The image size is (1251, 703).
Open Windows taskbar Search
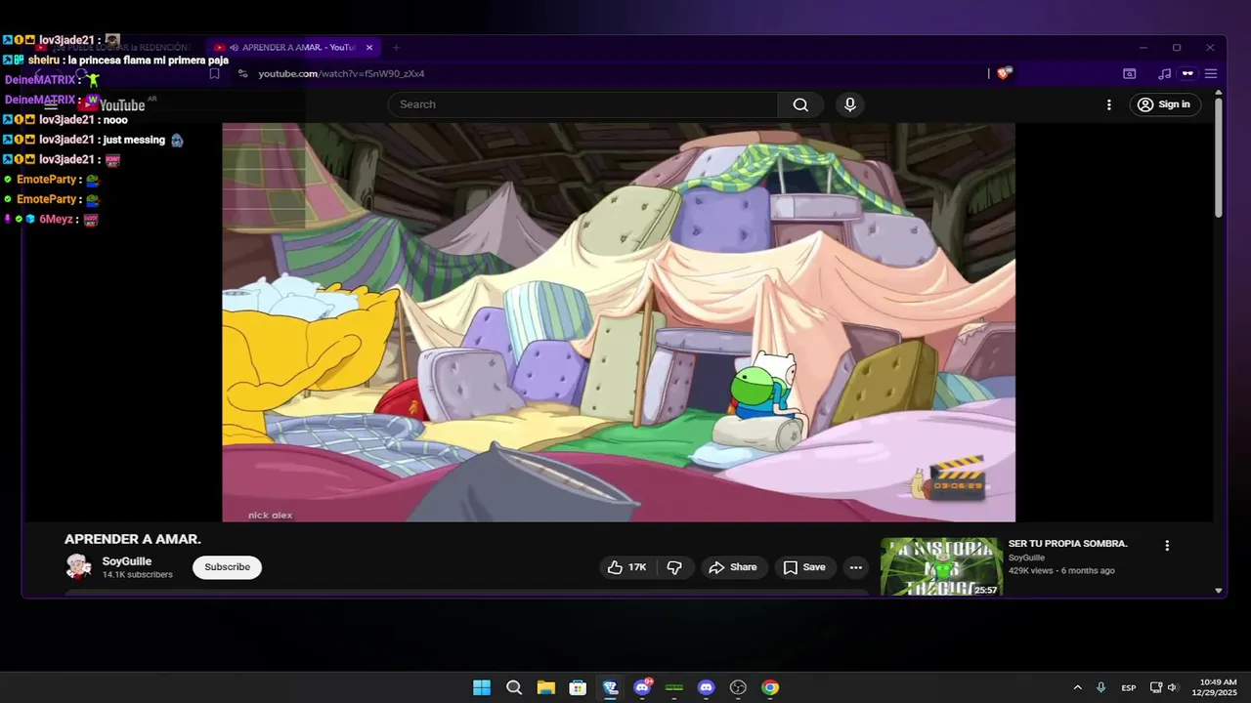click(x=514, y=687)
